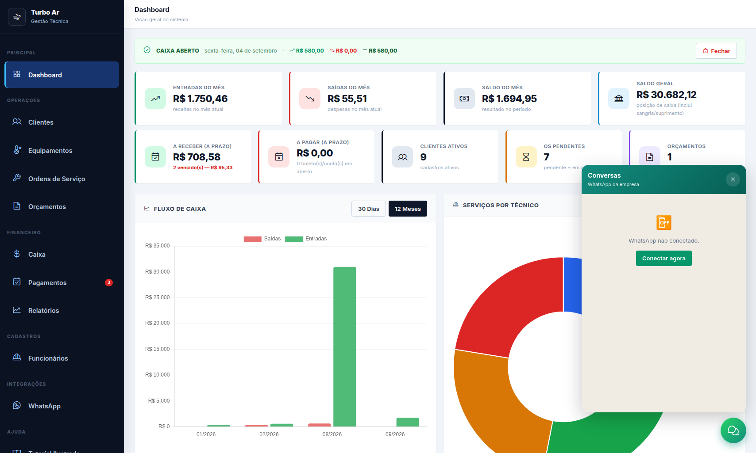Open Dashboard in the sidebar
756x453 pixels.
[62, 75]
